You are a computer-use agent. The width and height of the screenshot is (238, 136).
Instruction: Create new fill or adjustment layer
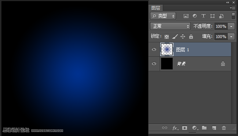(x=195, y=128)
